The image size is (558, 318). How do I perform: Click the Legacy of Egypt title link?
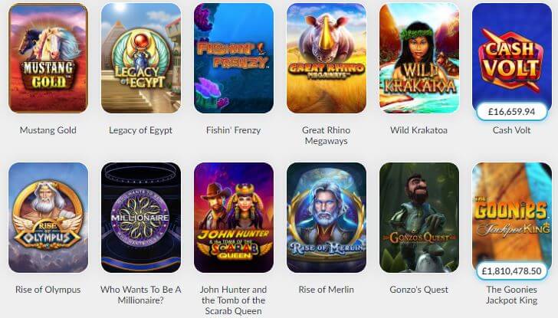click(140, 130)
